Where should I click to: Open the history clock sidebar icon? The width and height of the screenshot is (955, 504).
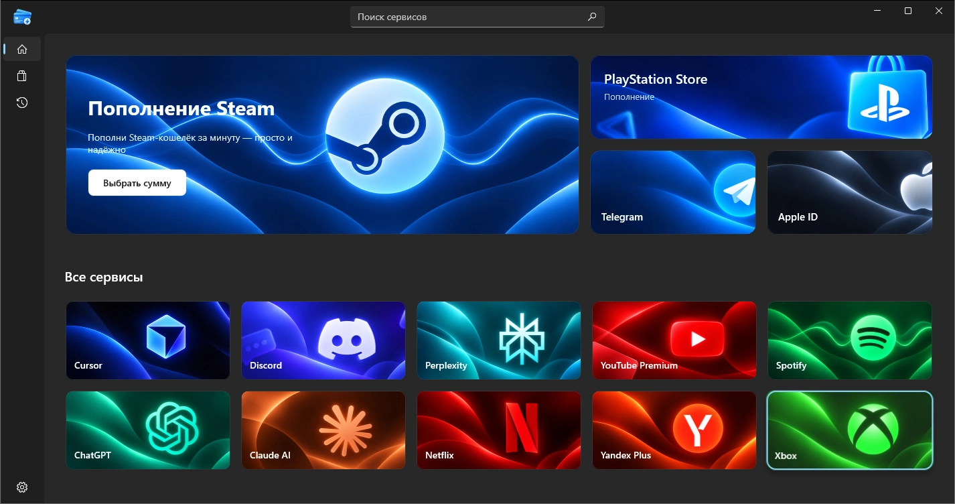coord(22,103)
